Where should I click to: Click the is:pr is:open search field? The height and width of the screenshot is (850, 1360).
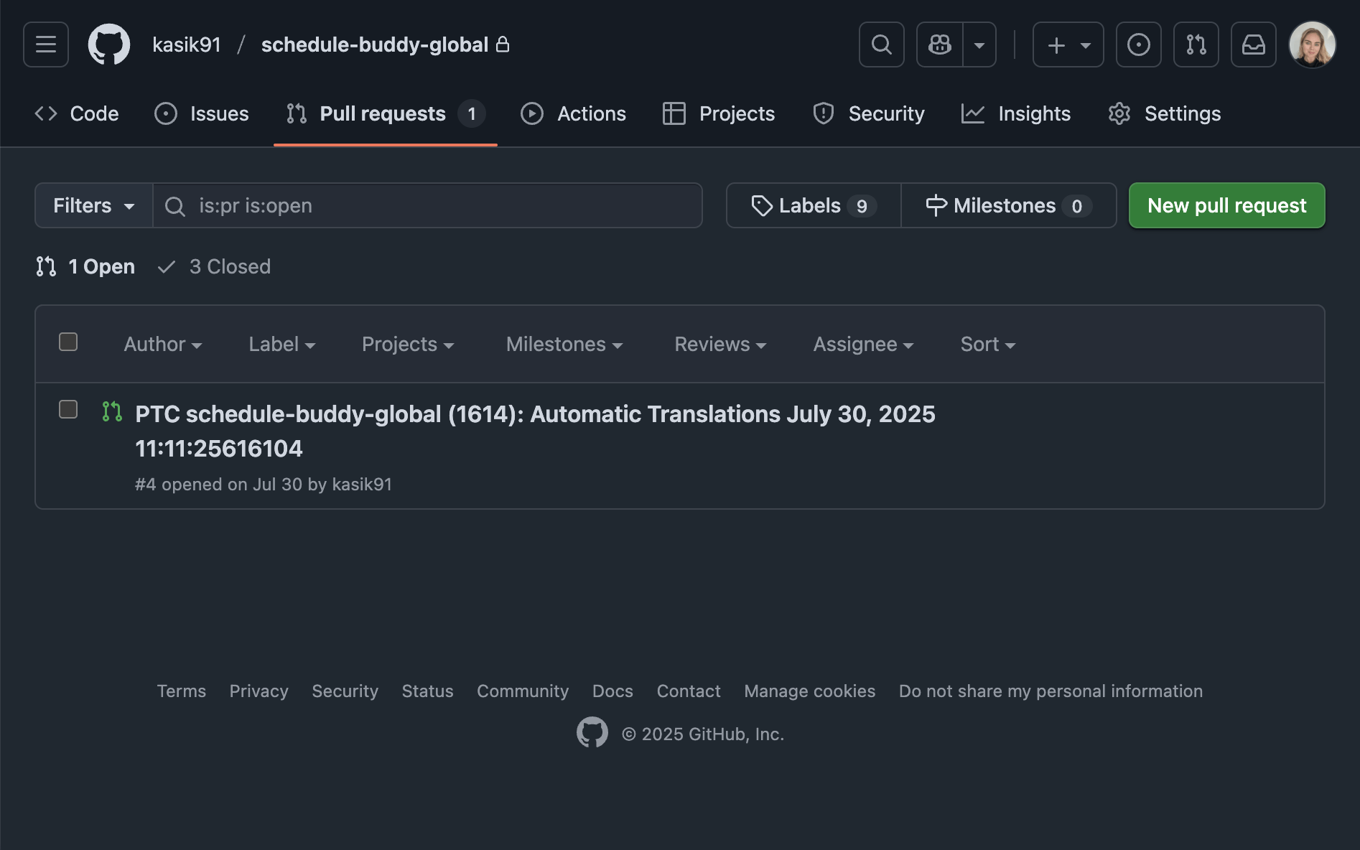coord(427,205)
